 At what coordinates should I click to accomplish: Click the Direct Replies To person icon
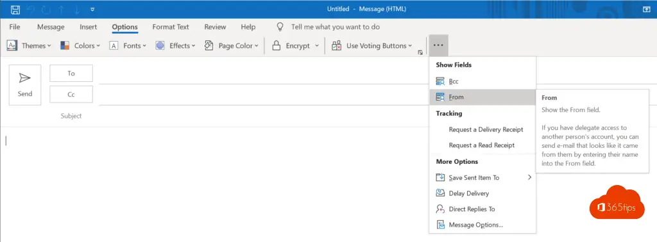[x=440, y=209]
